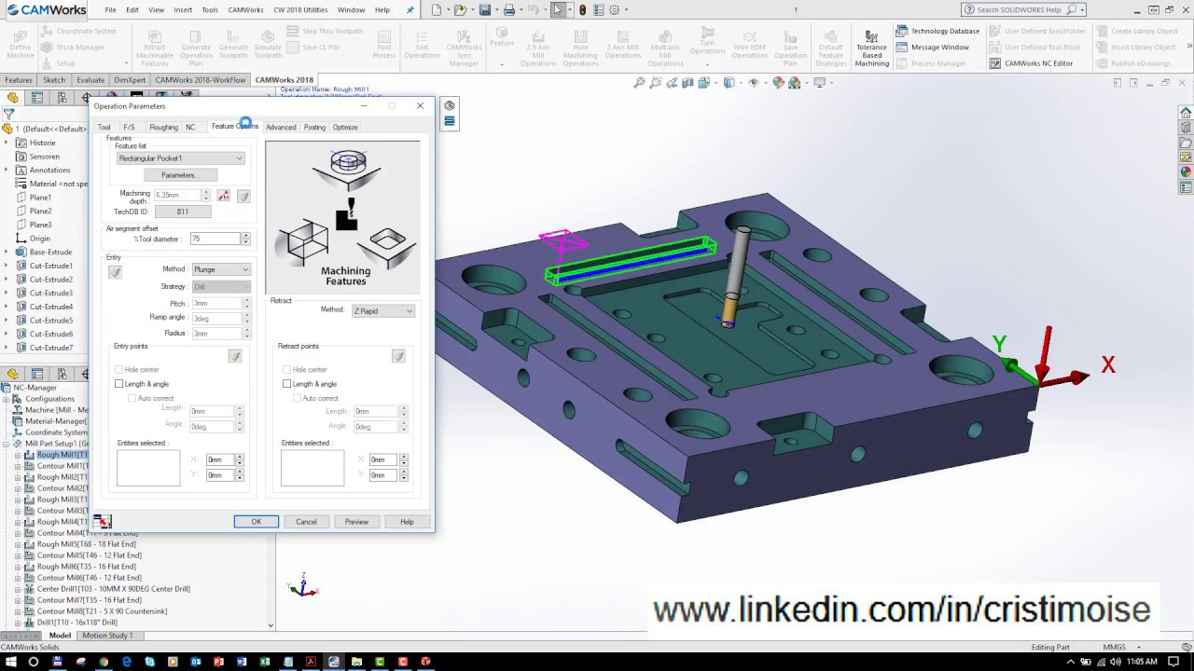Click the Zoom to Area view icon
Screen dimensions: 1194x671
click(656, 83)
